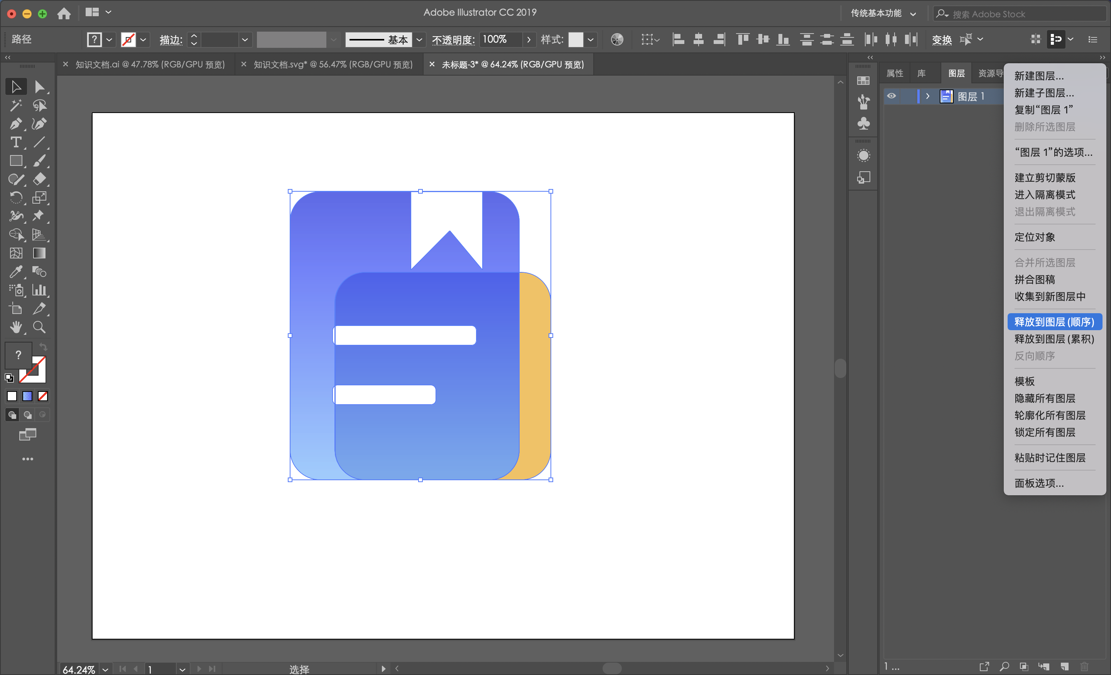
Task: Click the opacity 100% input field
Action: click(500, 40)
